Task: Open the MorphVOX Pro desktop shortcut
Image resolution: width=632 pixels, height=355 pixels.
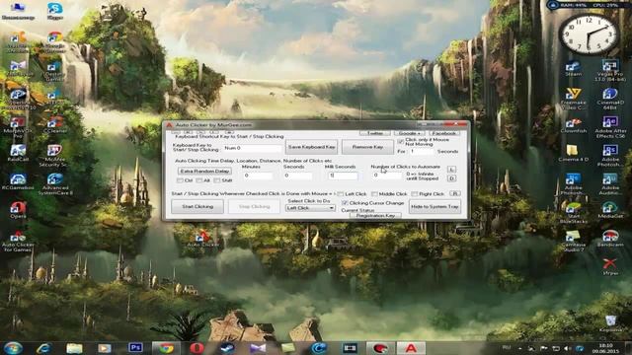Action: (x=18, y=127)
